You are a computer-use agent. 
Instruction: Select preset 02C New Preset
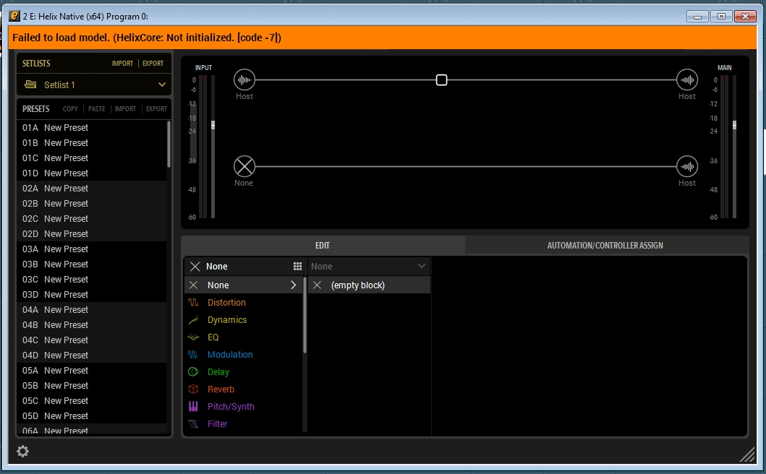(x=92, y=218)
